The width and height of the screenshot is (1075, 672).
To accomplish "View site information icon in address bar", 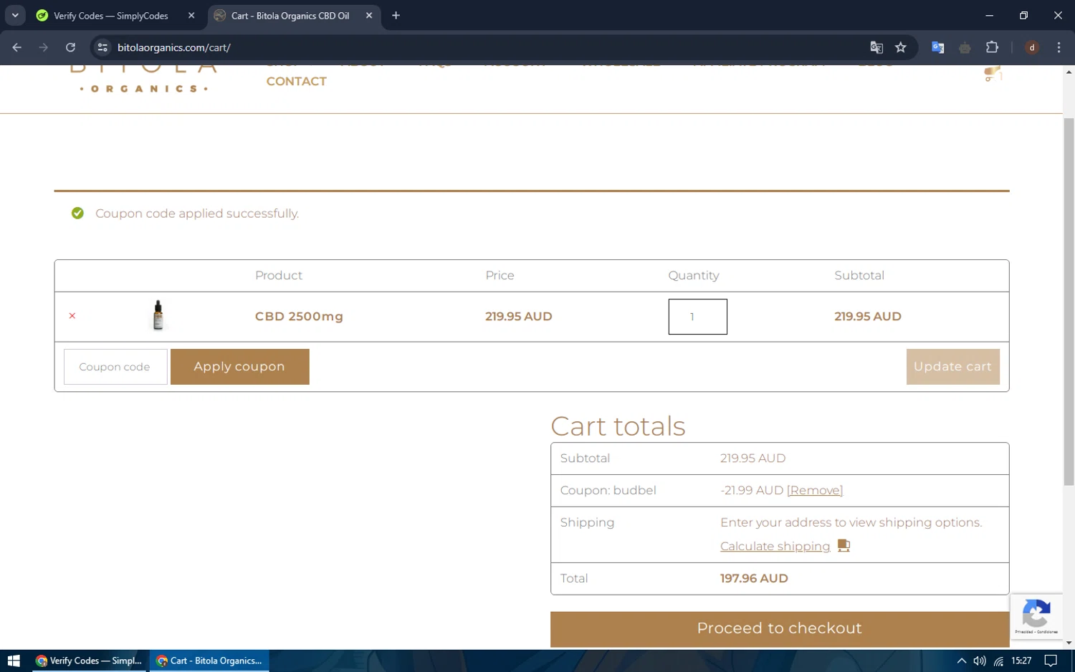I will coord(102,47).
